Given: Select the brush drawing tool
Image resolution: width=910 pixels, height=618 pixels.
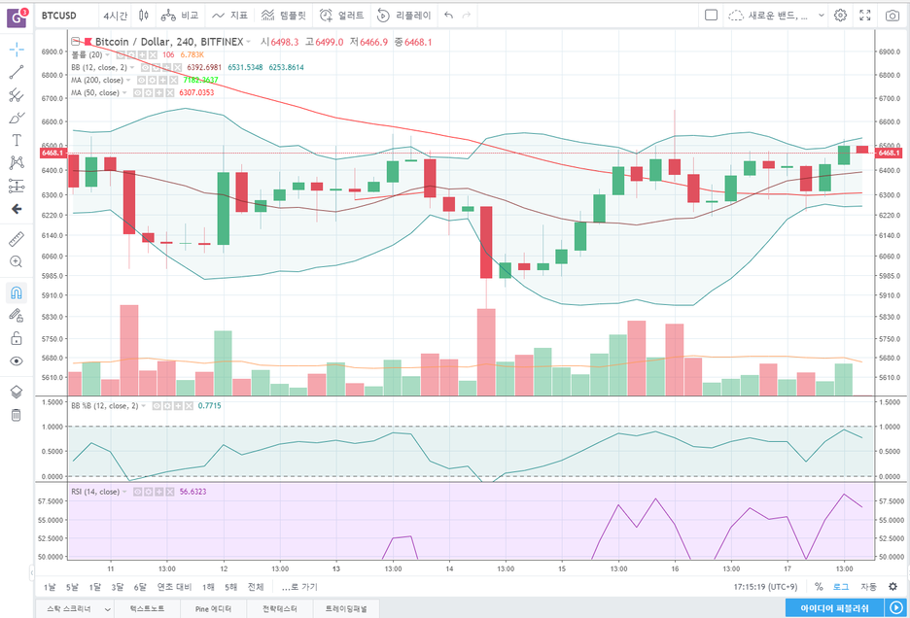Looking at the screenshot, I should pos(17,118).
